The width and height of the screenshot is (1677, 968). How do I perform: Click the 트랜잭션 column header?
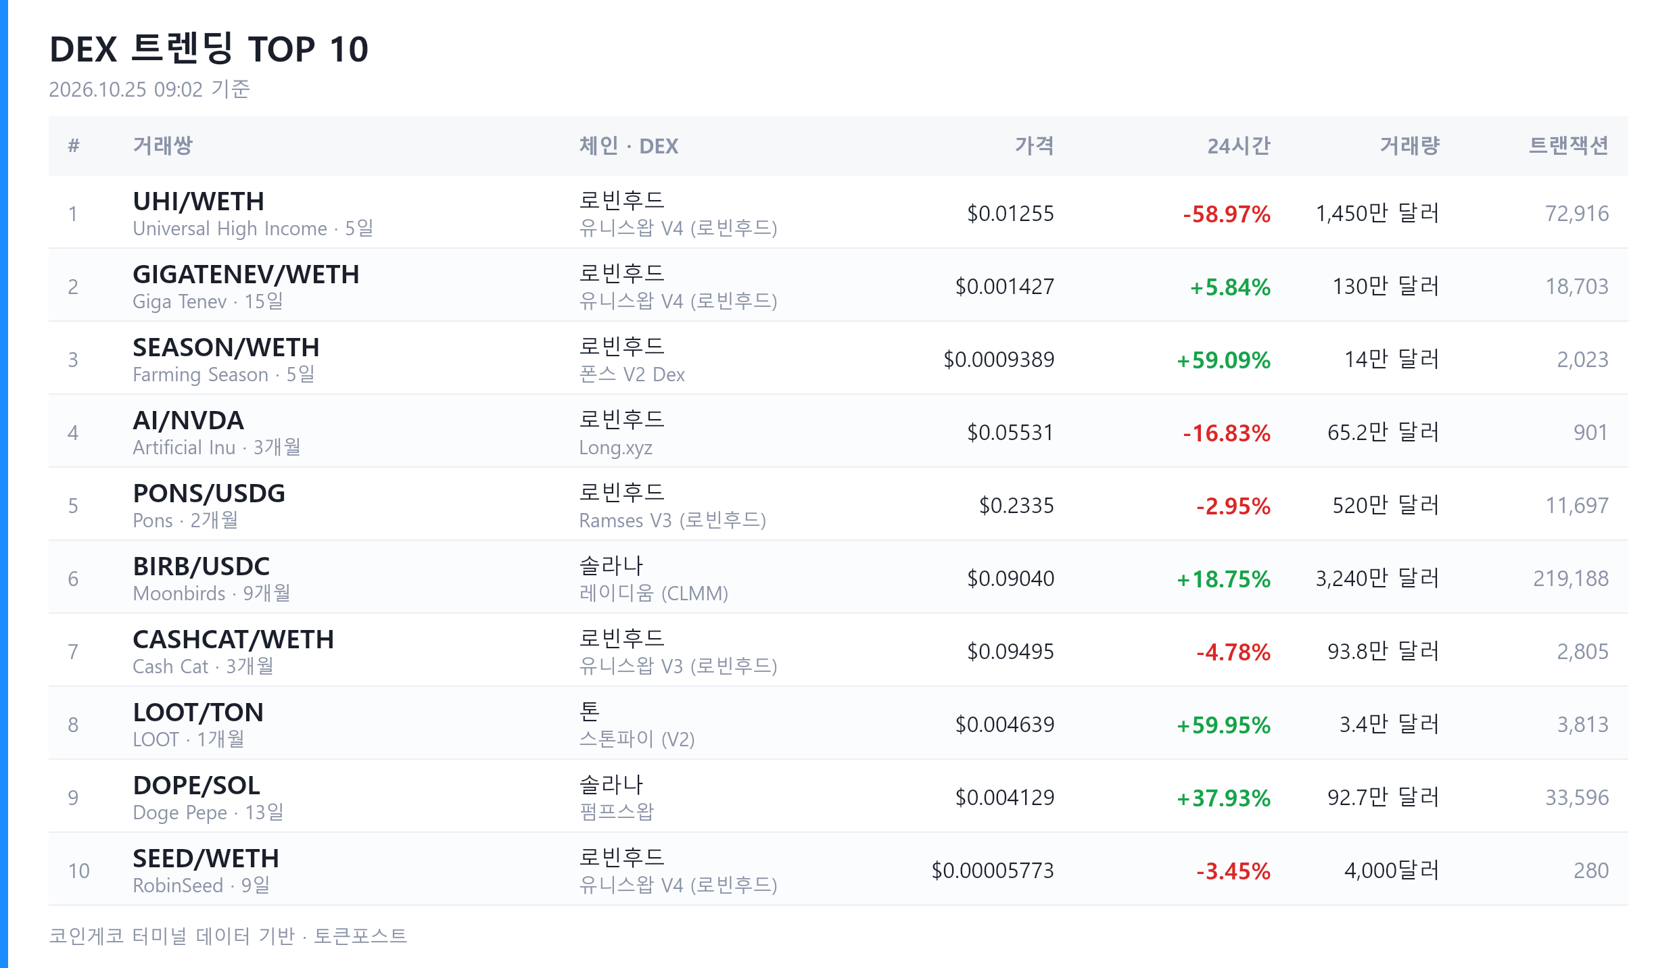[1569, 145]
